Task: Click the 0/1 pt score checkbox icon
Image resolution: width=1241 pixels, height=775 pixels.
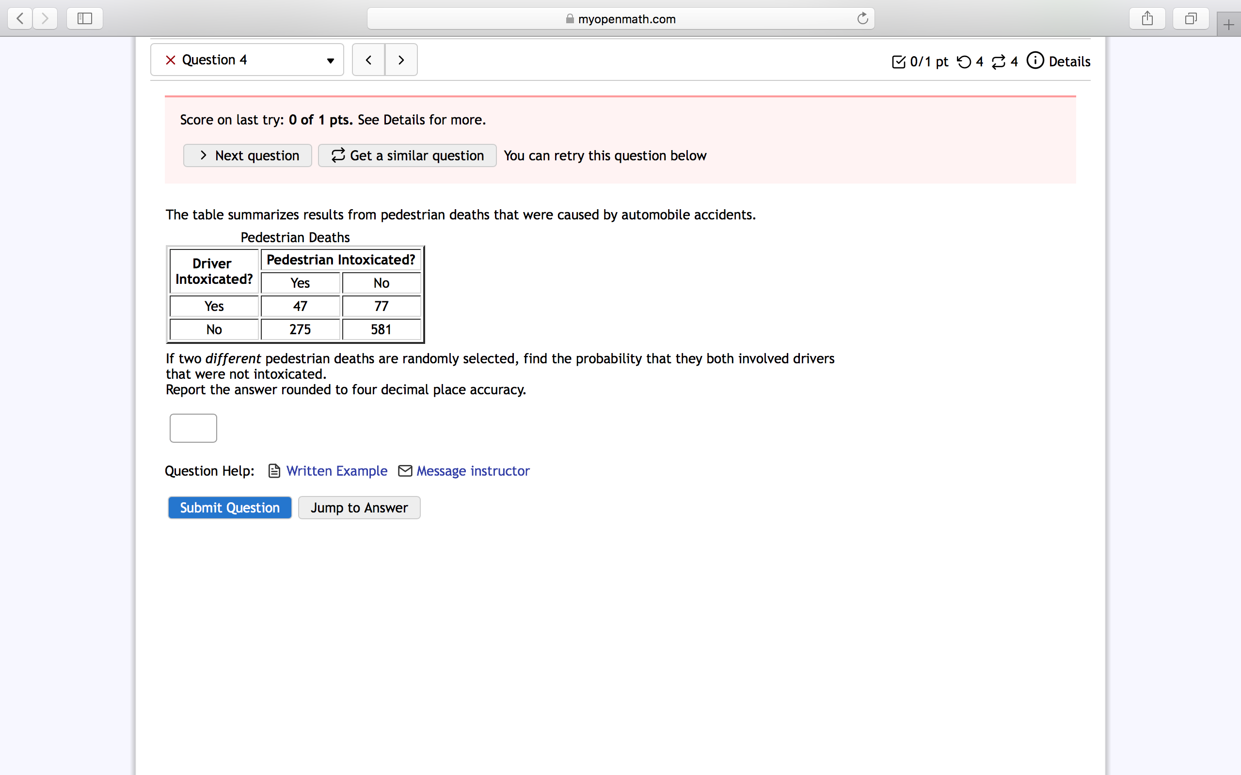Action: [898, 62]
